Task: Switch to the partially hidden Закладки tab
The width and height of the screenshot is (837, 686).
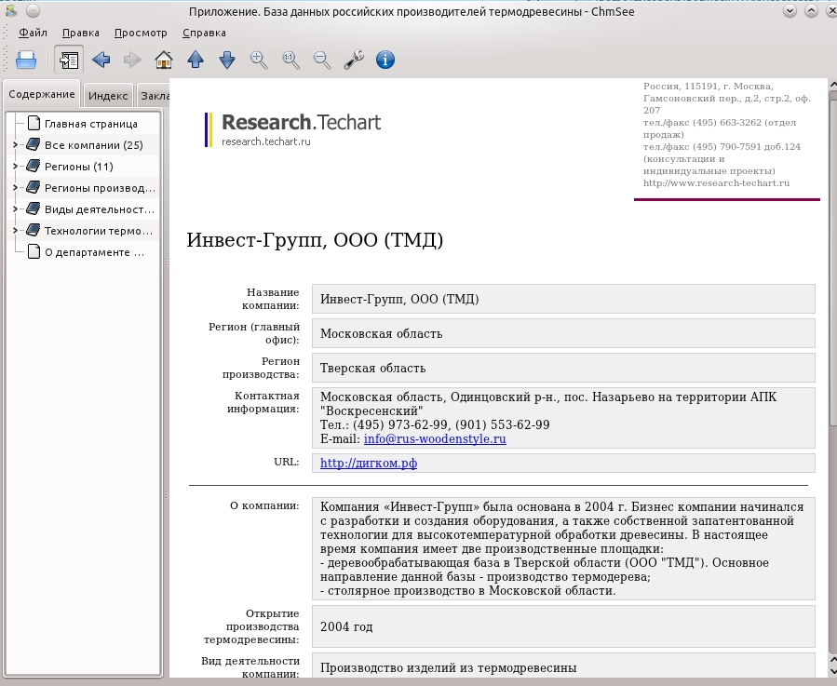Action: 154,96
